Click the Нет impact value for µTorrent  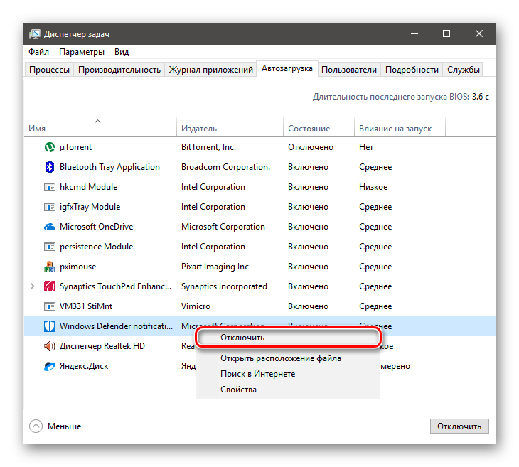click(366, 147)
